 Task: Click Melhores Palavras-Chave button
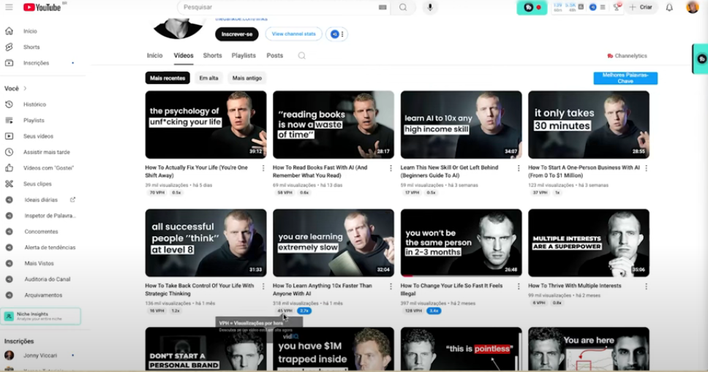[625, 78]
